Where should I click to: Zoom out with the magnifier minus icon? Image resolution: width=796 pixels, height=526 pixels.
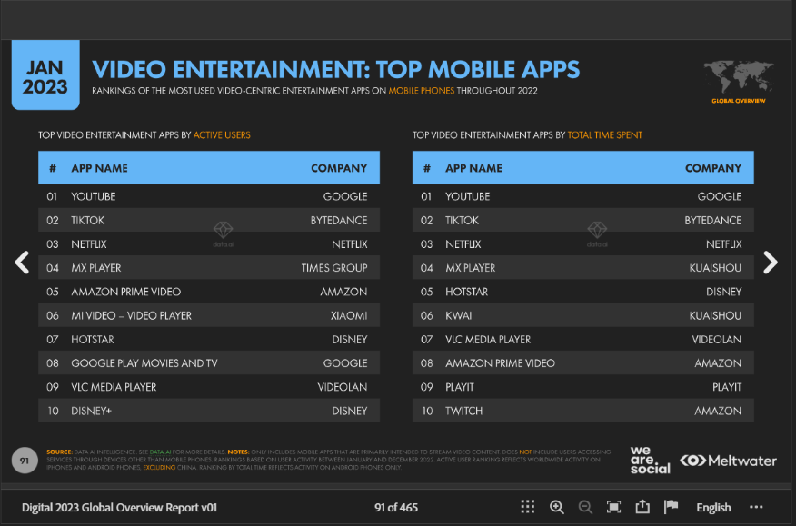pos(585,507)
